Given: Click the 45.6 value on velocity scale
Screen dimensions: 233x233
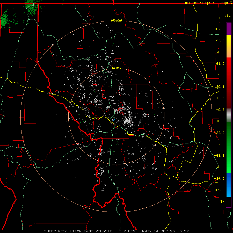Looking at the screenshot, I should [220, 75].
